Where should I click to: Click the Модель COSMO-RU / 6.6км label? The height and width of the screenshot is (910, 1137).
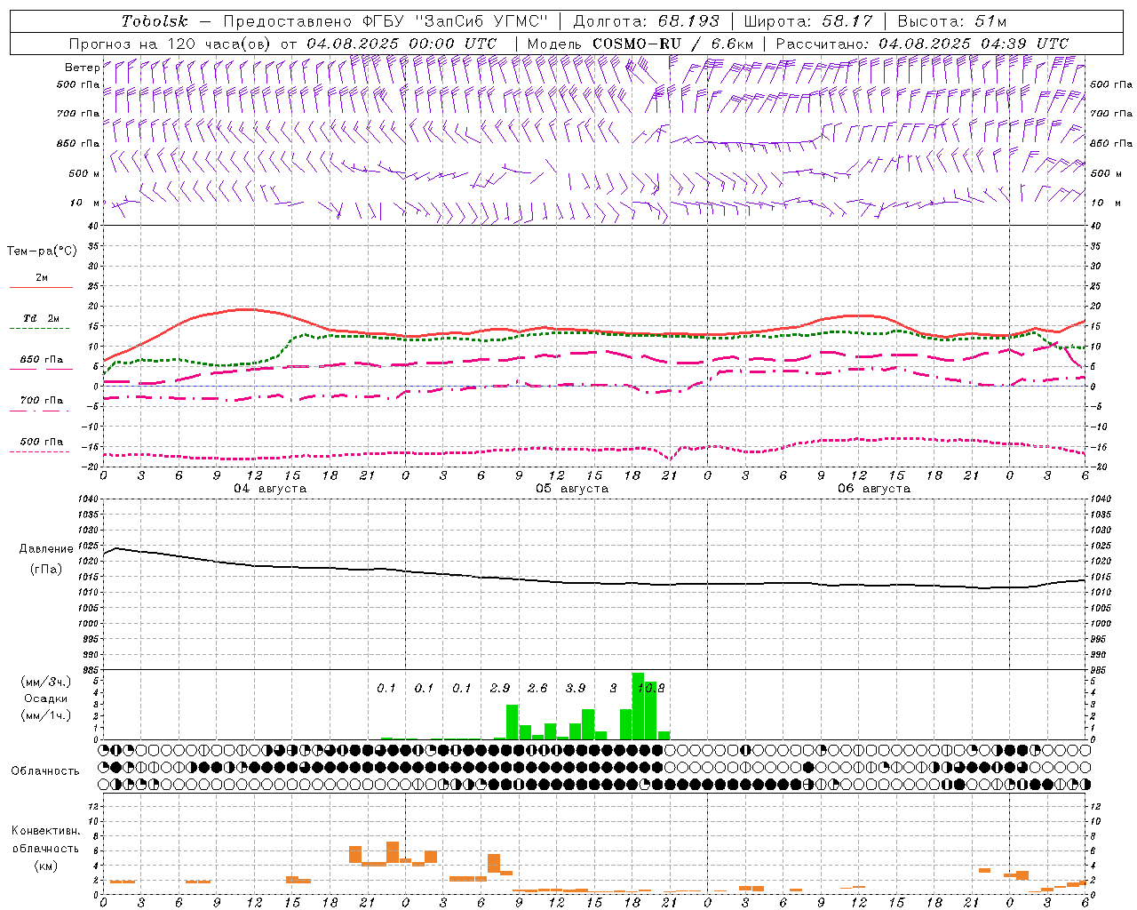(640, 44)
